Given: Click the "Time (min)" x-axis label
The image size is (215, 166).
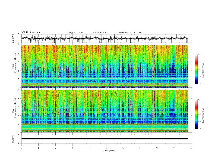Looking at the screenshot, I should click(109, 151).
